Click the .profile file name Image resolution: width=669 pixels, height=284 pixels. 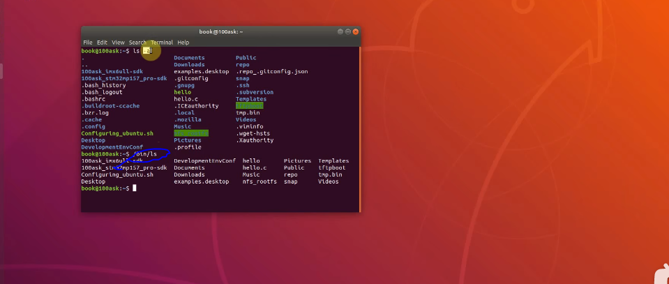click(x=187, y=147)
